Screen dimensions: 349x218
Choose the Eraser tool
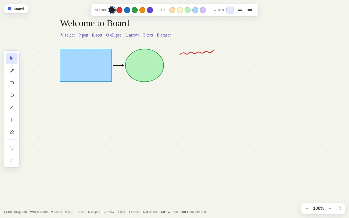[x=12, y=132]
